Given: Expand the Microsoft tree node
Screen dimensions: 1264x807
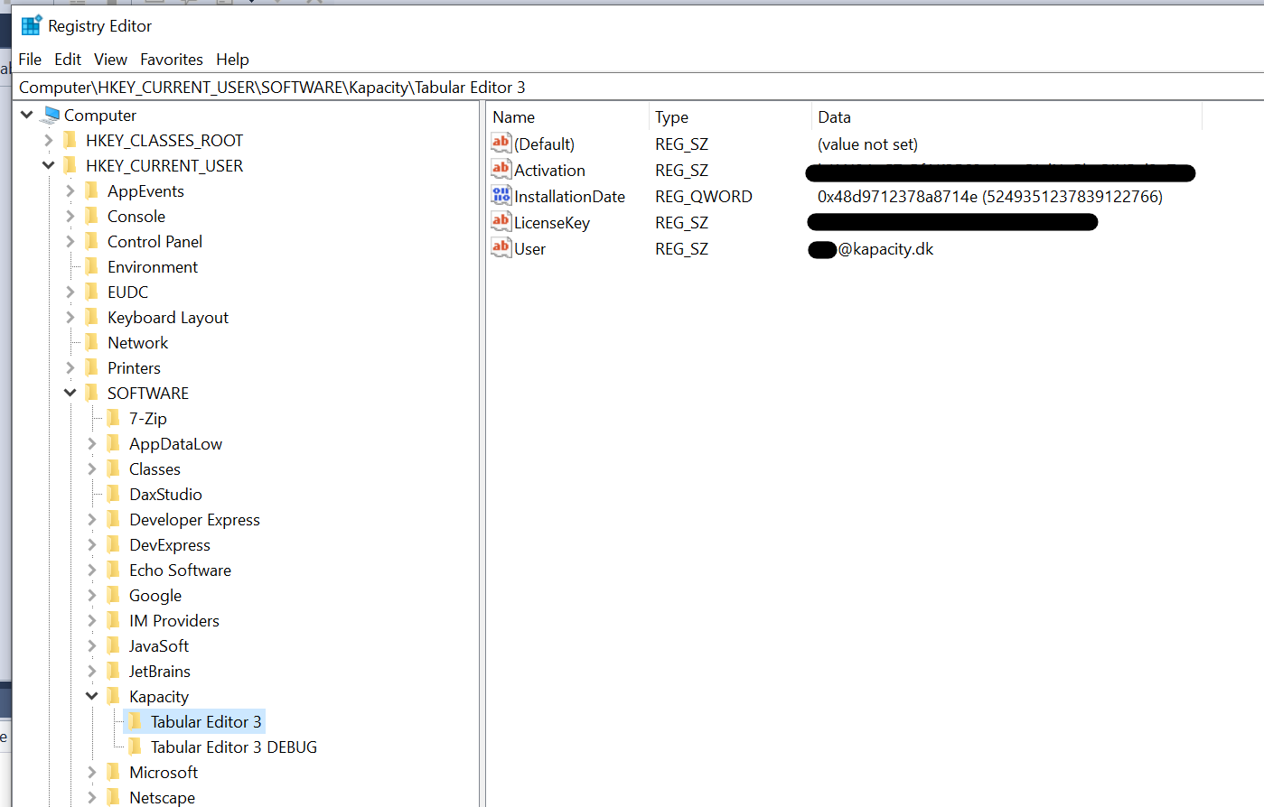Looking at the screenshot, I should (x=90, y=772).
